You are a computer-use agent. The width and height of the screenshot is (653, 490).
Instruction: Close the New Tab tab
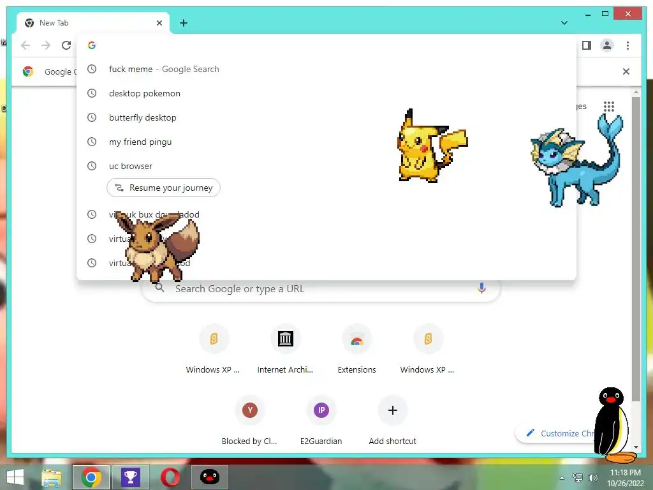(159, 23)
